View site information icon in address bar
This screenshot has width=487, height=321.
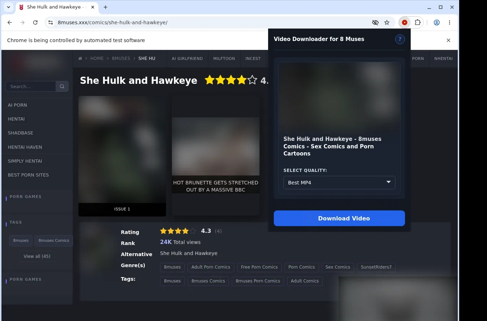click(51, 22)
